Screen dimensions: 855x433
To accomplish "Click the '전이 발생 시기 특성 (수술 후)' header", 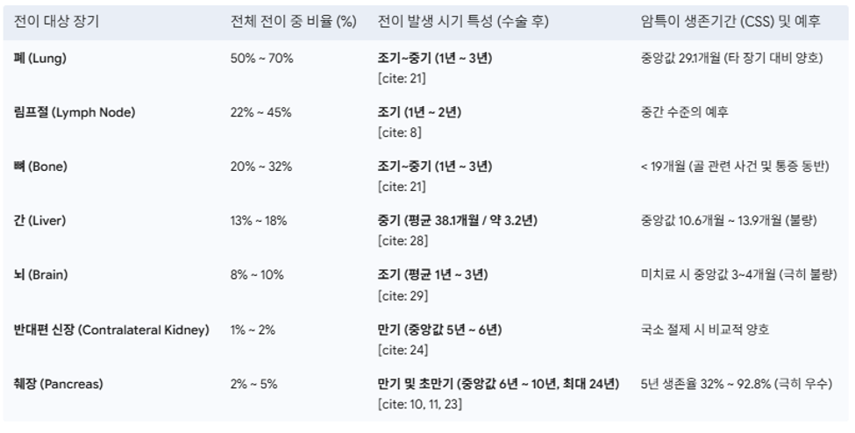I will click(463, 22).
